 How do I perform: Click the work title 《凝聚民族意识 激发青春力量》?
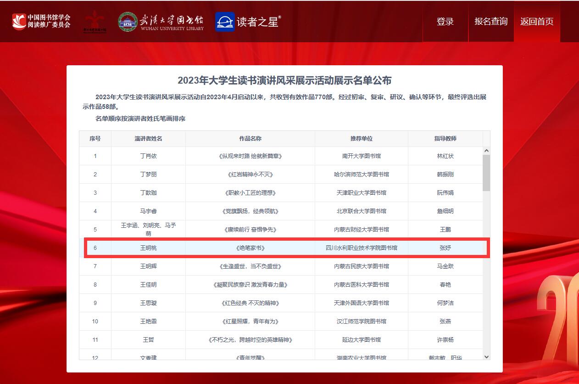[250, 285]
